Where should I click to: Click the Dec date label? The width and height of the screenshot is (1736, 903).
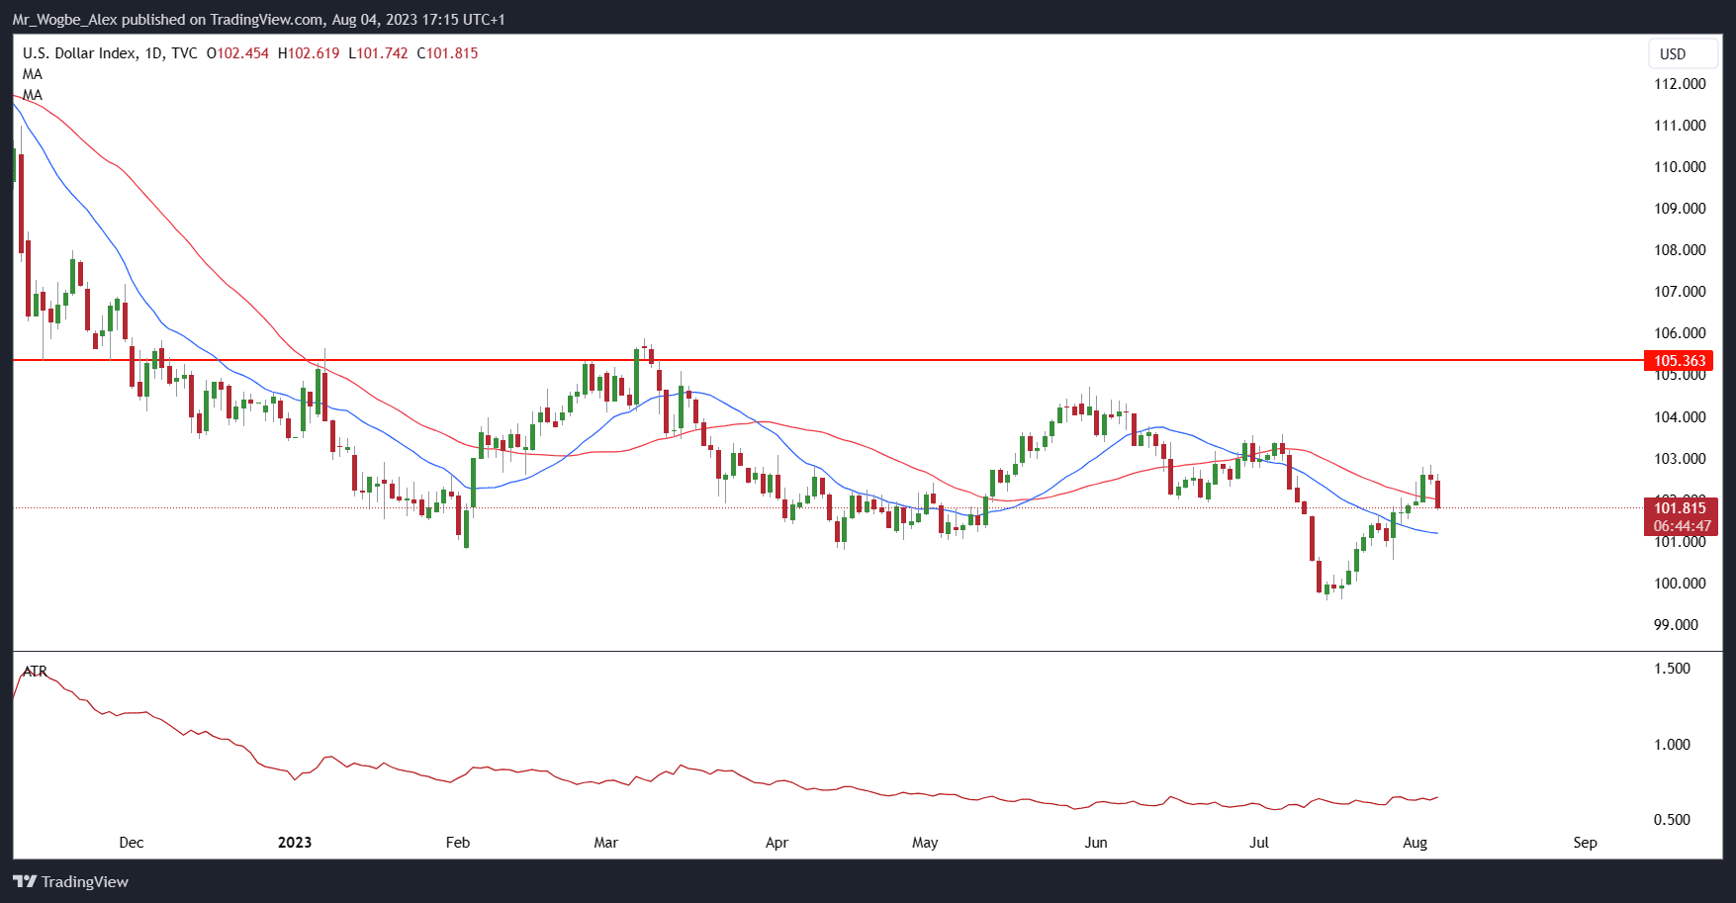pos(132,843)
